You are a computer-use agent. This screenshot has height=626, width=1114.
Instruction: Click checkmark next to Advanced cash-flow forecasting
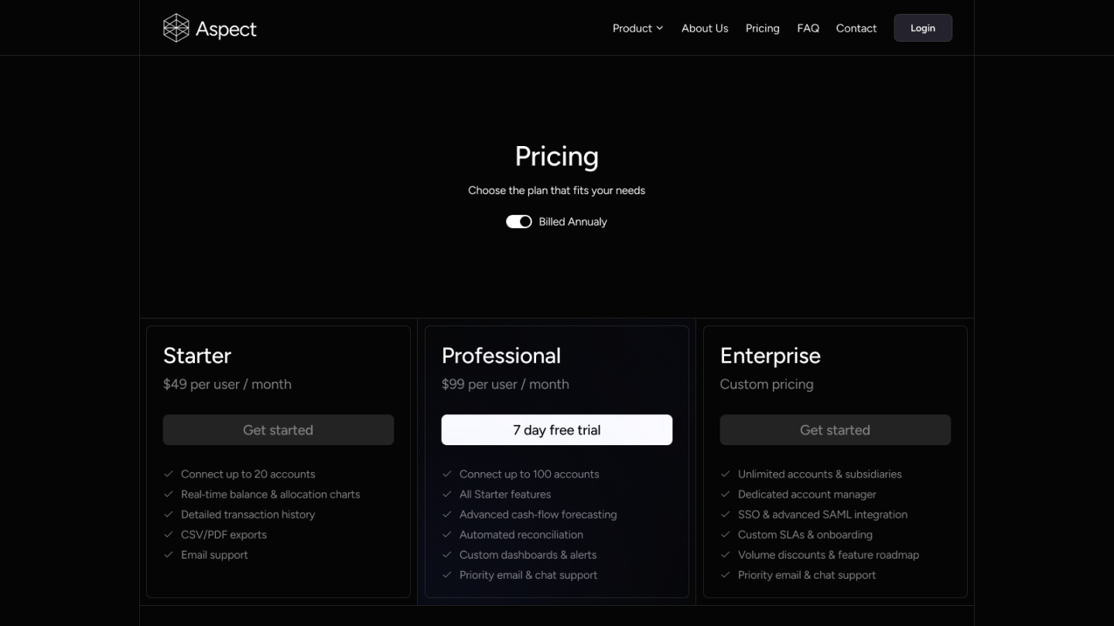coord(447,515)
